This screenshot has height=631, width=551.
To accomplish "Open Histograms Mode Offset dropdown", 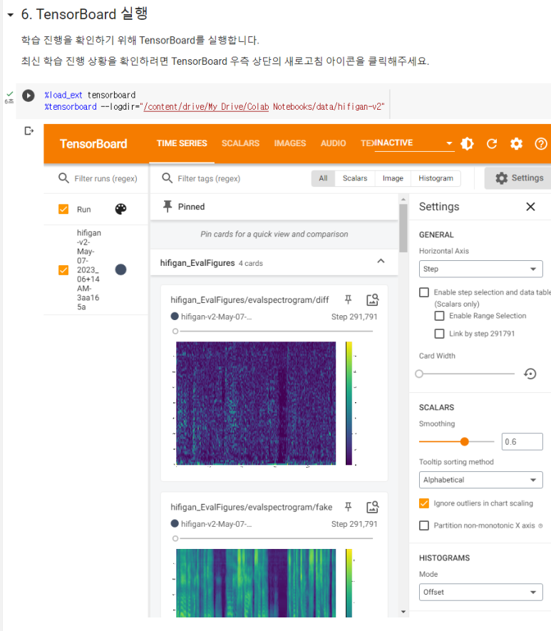I will point(480,592).
